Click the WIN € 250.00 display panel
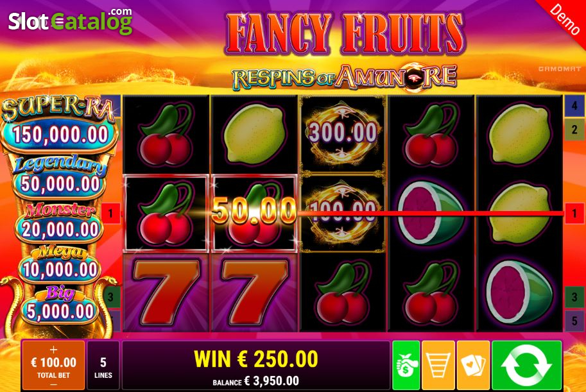 [256, 365]
